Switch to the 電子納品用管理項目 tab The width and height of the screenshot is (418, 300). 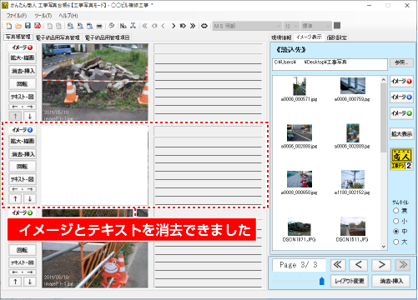(x=107, y=37)
